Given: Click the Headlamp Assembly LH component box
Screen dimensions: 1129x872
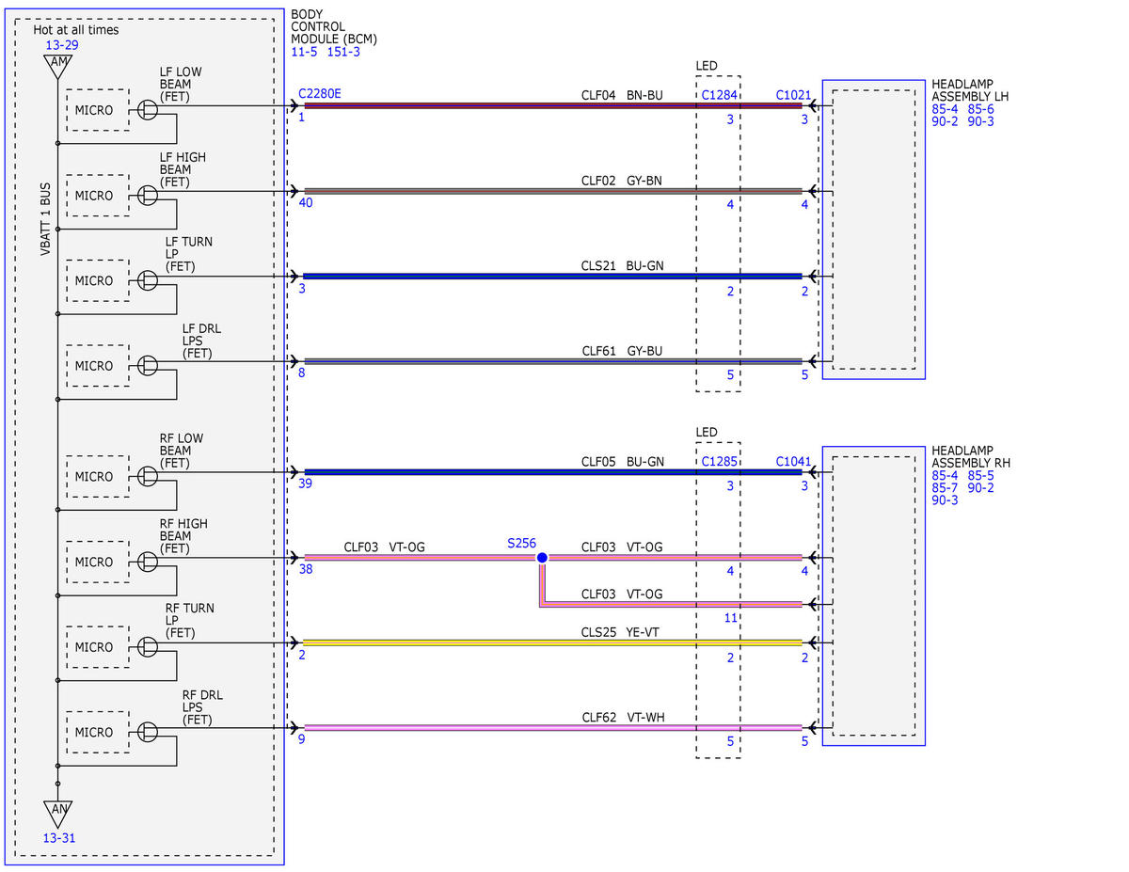Looking at the screenshot, I should [873, 230].
